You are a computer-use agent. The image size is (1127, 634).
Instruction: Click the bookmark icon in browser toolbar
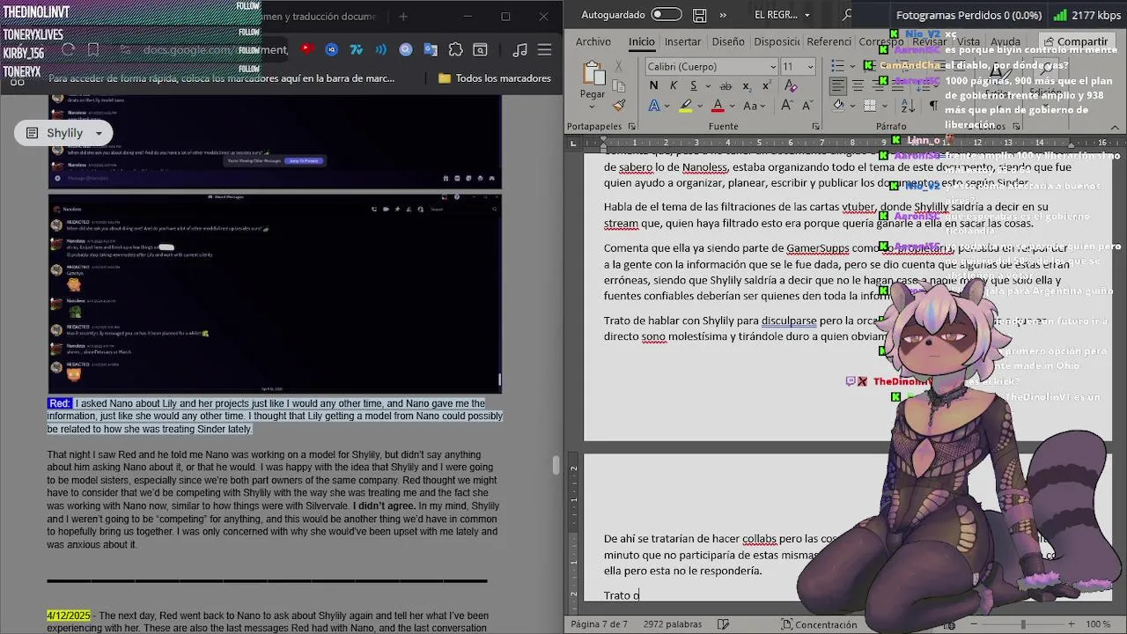[93, 50]
